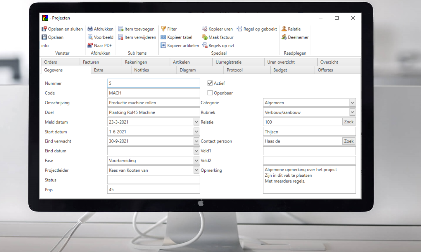This screenshot has height=252, width=421.
Task: Open the Offertes tab
Action: click(x=338, y=70)
